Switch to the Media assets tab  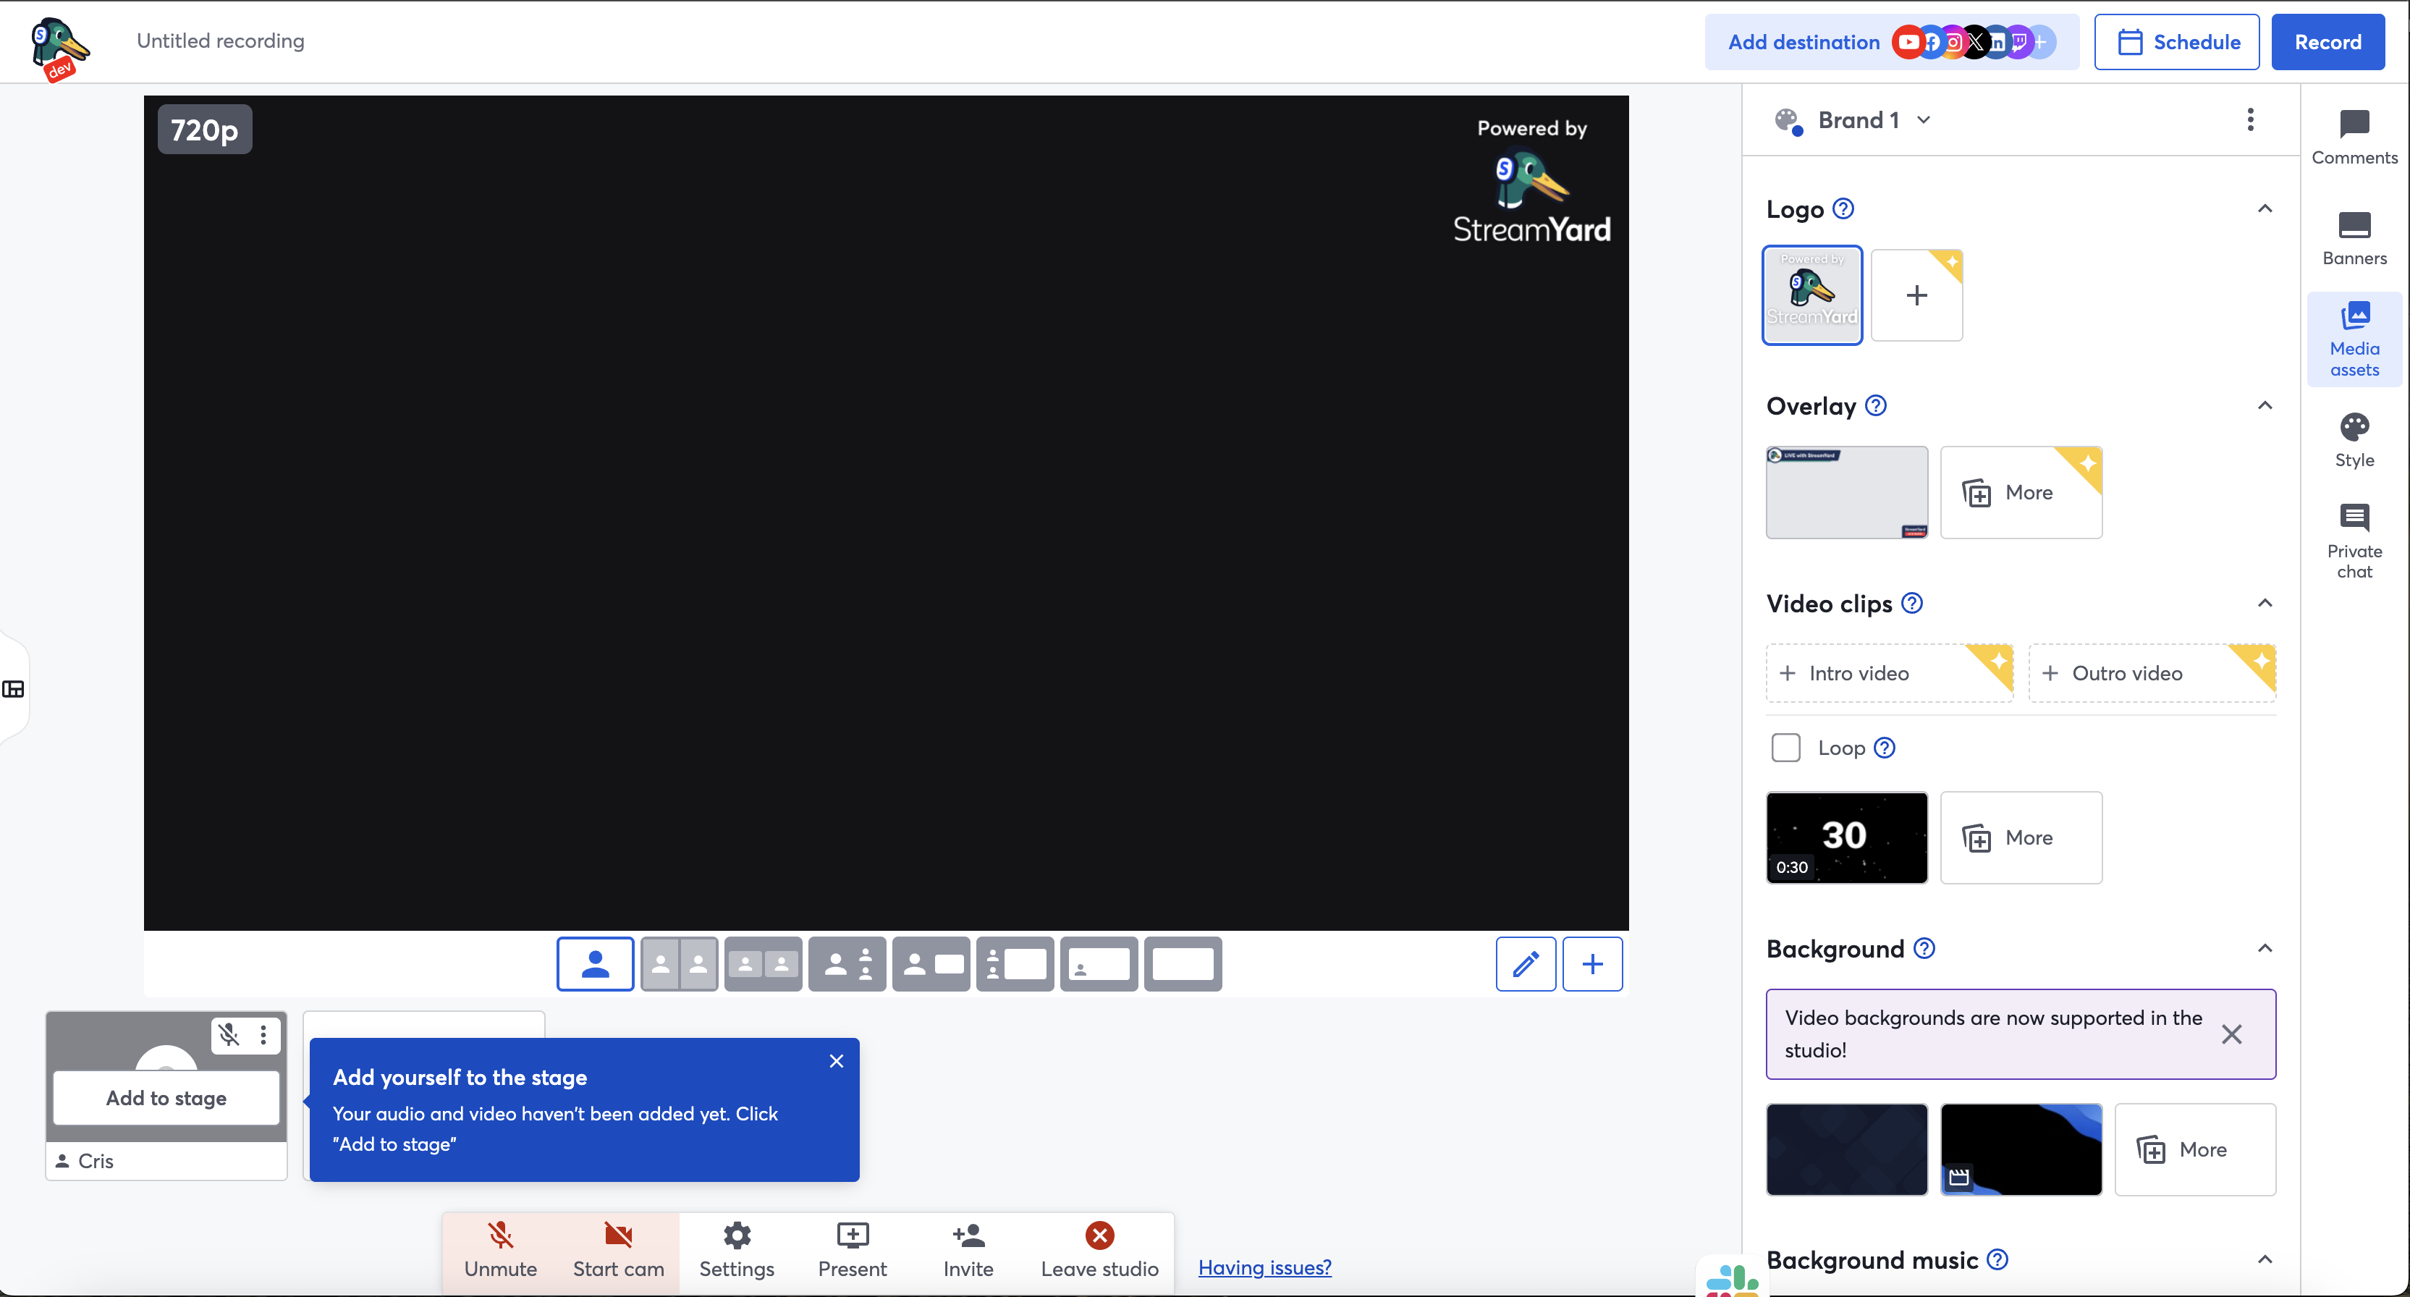click(x=2354, y=339)
